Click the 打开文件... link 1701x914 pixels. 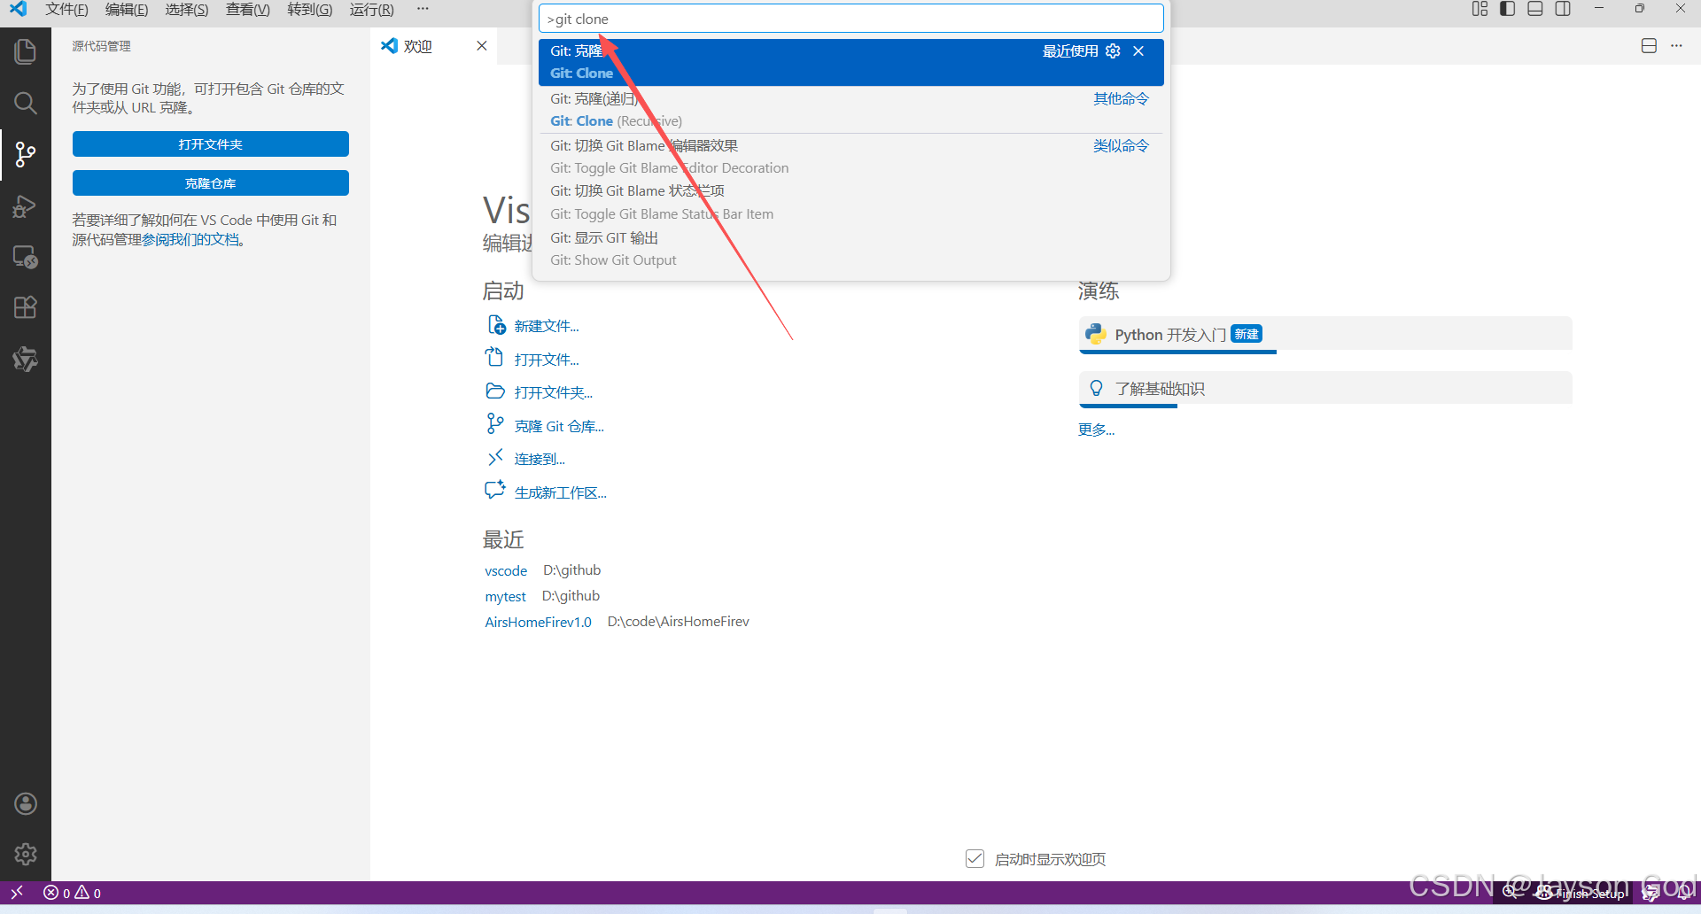(x=547, y=360)
